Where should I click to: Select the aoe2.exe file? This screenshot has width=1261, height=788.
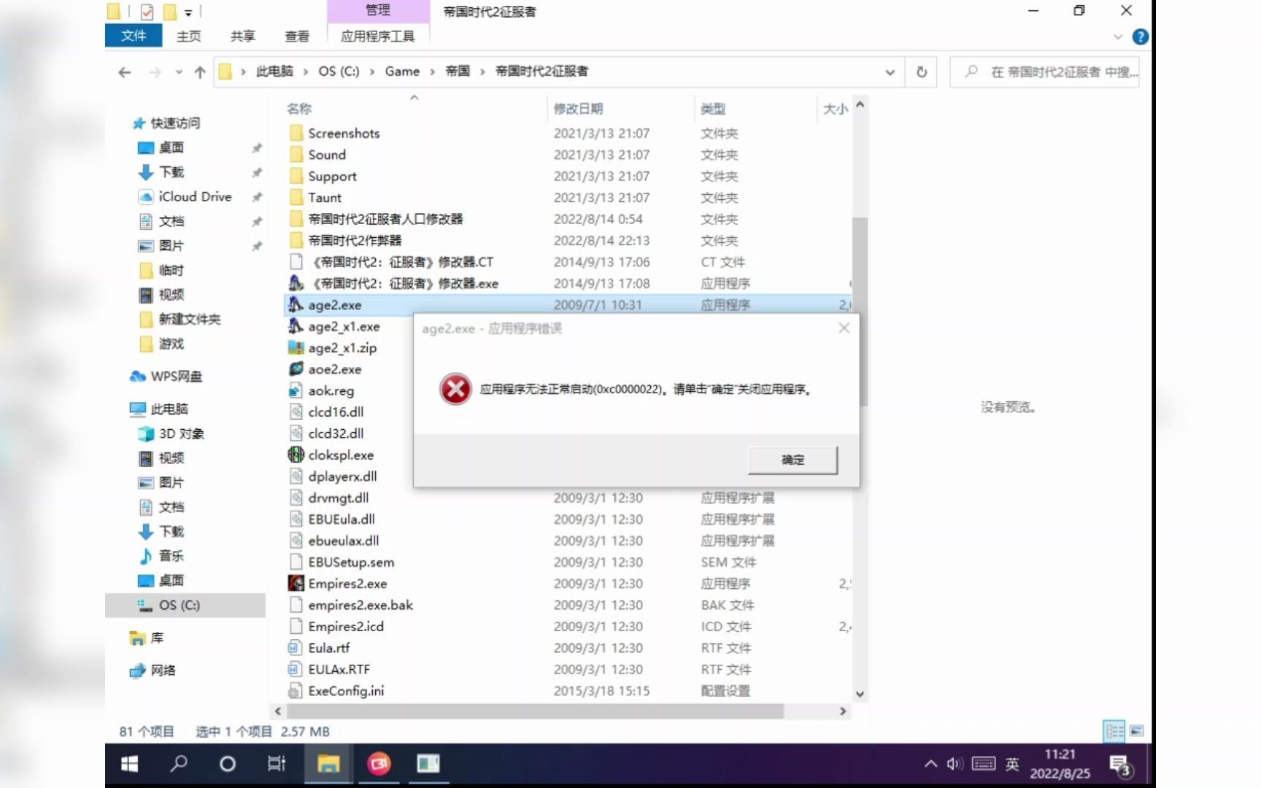pyautogui.click(x=333, y=369)
